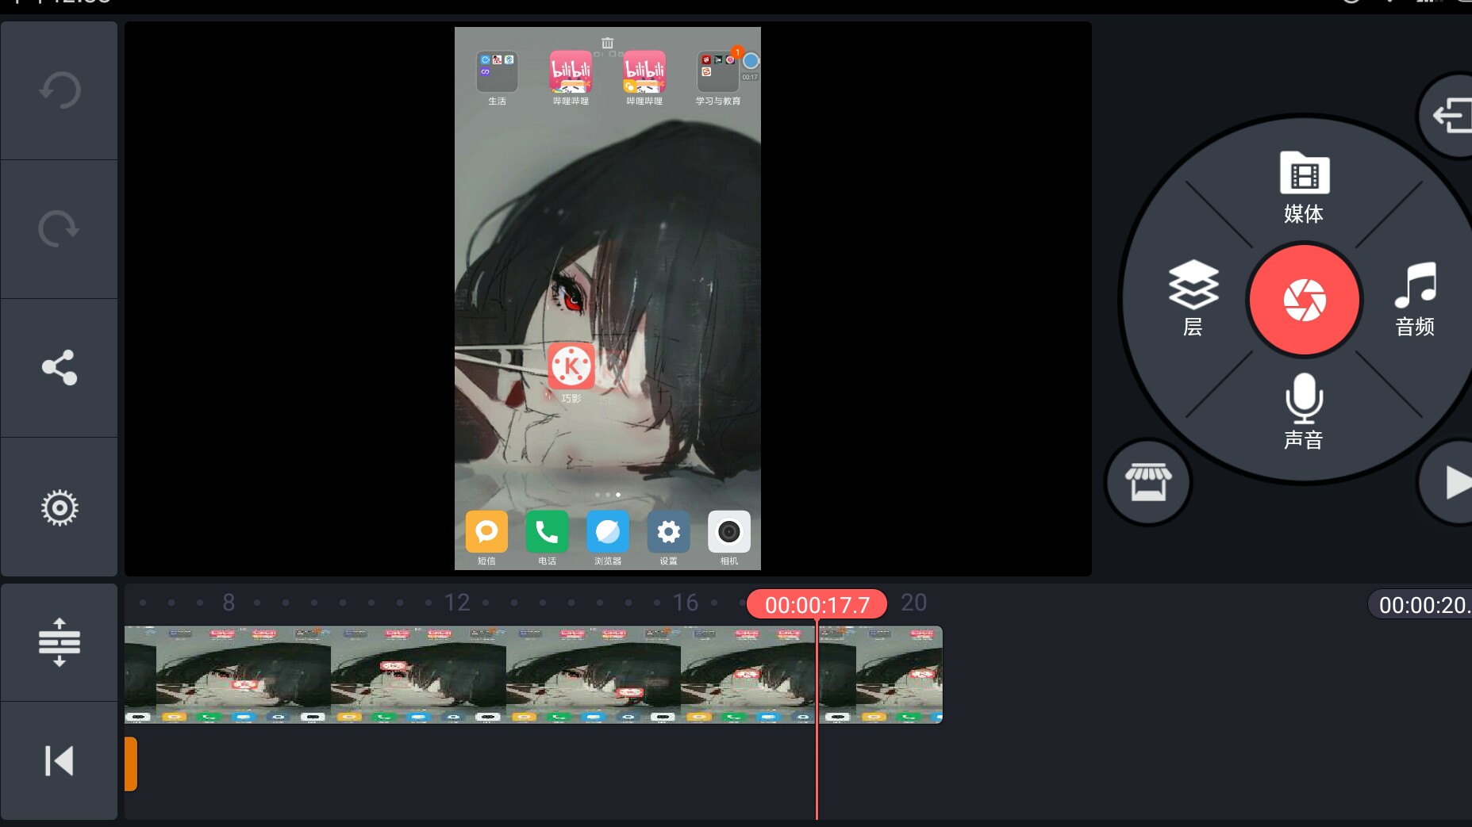The width and height of the screenshot is (1472, 827).
Task: Play the project preview
Action: click(x=1452, y=482)
